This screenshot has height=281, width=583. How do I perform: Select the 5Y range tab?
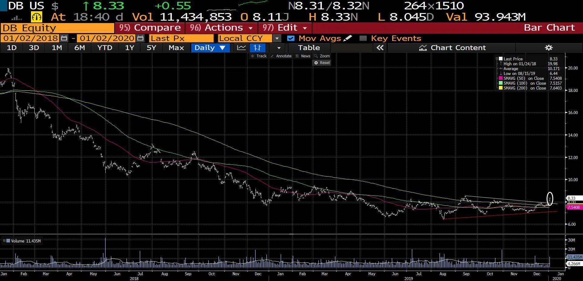click(x=151, y=48)
